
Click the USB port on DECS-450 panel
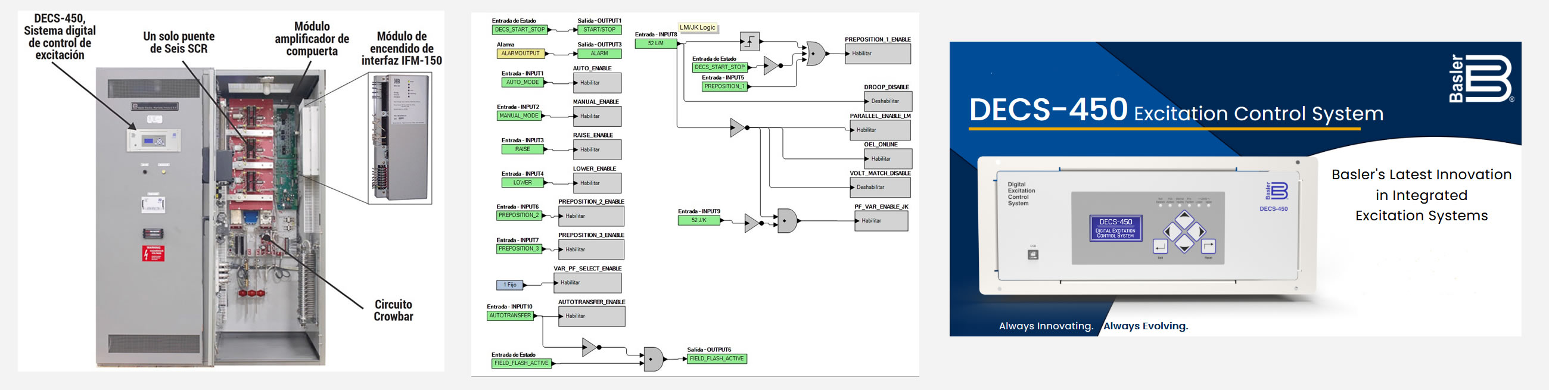point(1032,255)
